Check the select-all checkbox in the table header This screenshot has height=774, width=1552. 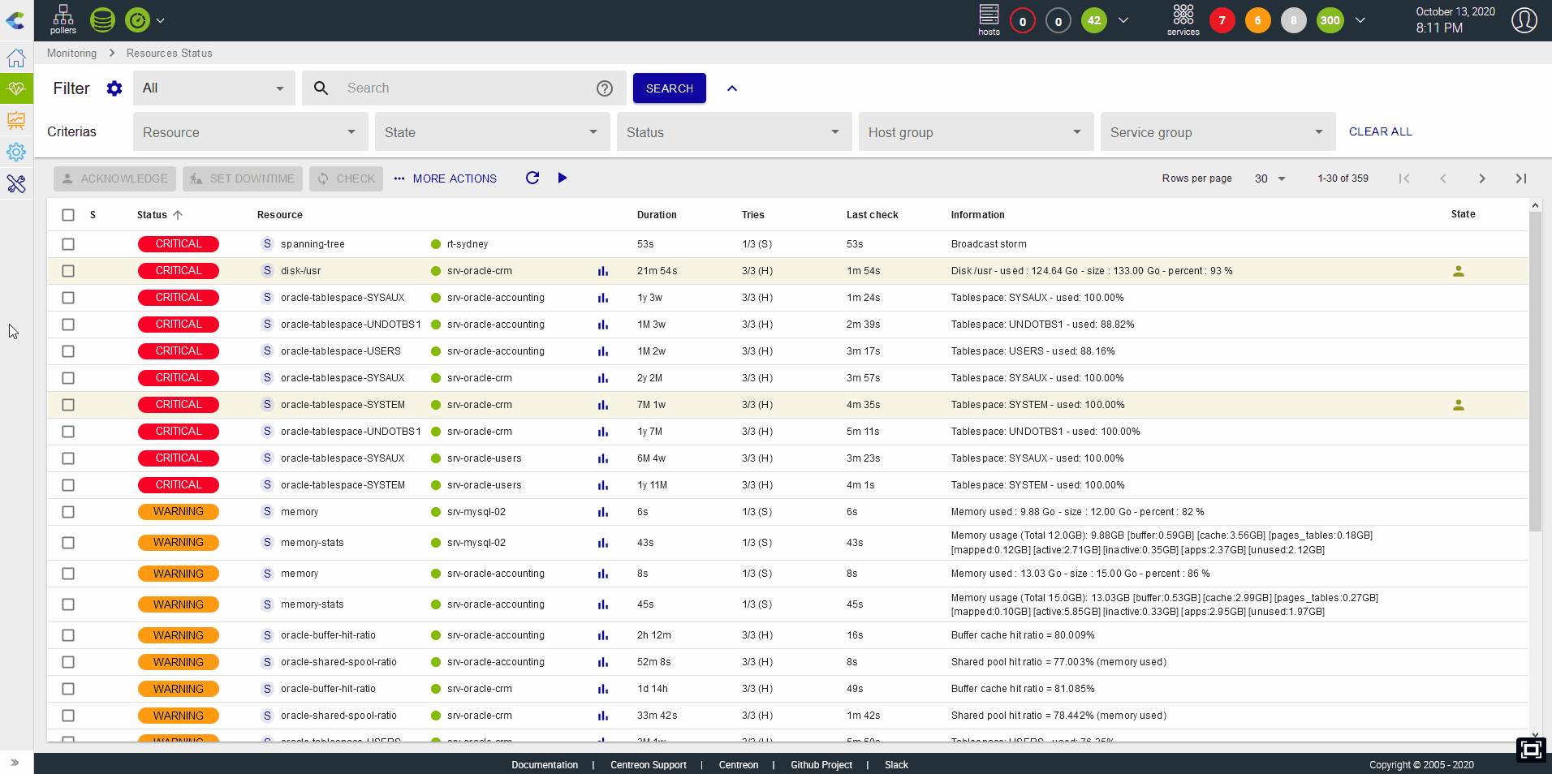(68, 215)
